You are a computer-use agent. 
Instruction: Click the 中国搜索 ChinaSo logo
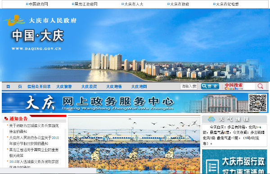pos(234,86)
